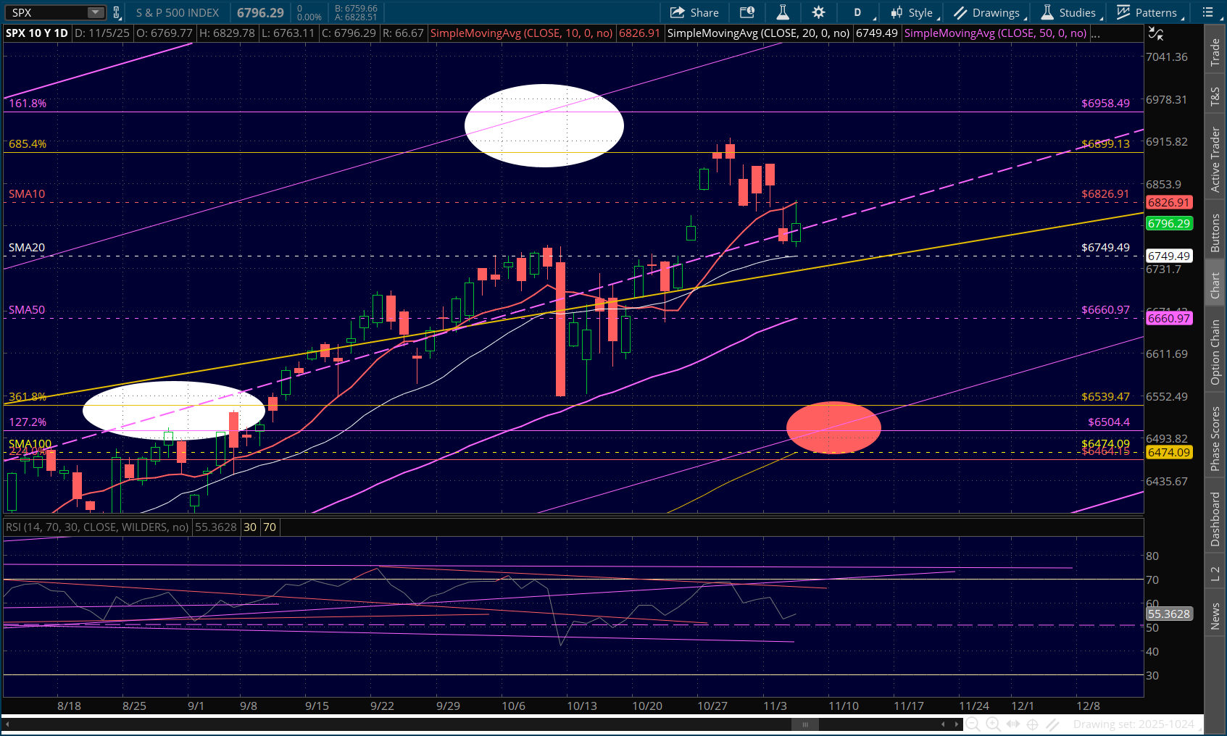Open the News sidebar tab
This screenshot has width=1227, height=736.
click(x=1215, y=616)
